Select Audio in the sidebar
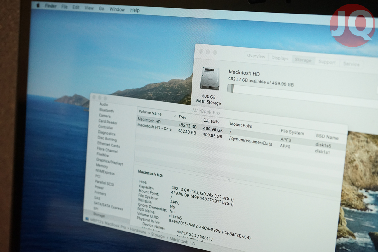 104,104
